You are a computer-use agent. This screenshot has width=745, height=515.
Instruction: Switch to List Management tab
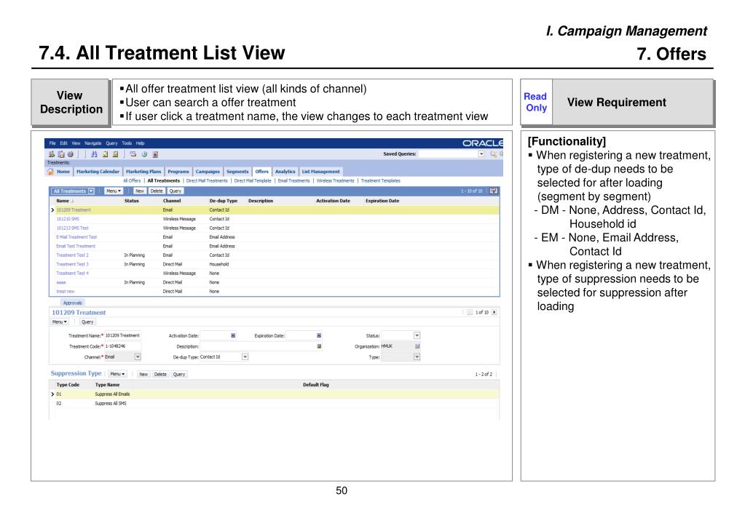[x=320, y=172]
